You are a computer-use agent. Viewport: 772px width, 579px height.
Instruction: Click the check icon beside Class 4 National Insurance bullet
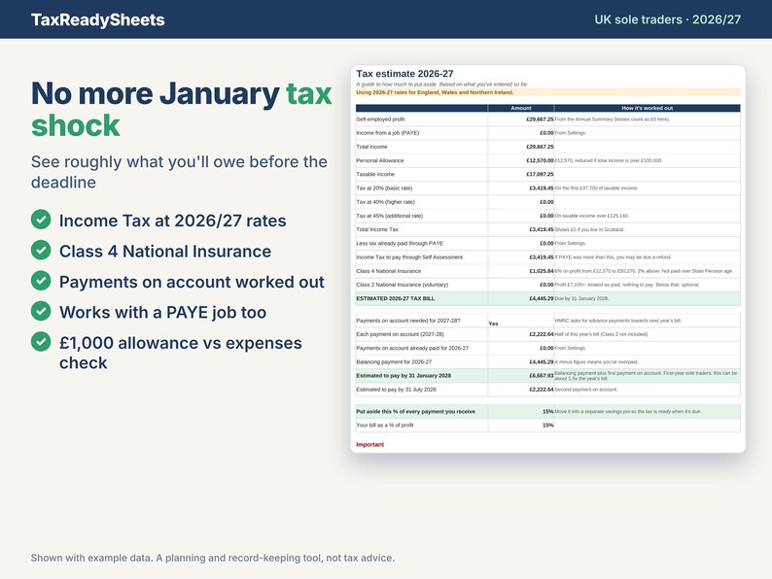pyautogui.click(x=41, y=250)
